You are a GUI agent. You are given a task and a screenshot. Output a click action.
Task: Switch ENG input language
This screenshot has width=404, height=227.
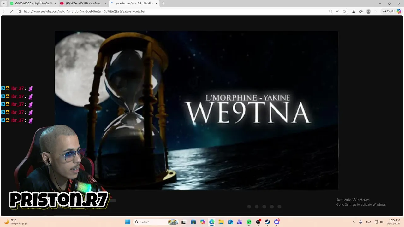[x=369, y=222]
